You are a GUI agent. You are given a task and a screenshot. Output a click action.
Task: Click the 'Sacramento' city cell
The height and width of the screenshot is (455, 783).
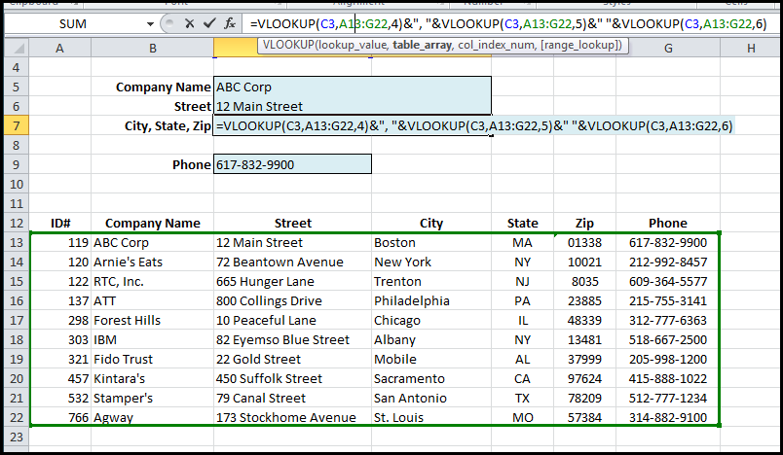[431, 379]
